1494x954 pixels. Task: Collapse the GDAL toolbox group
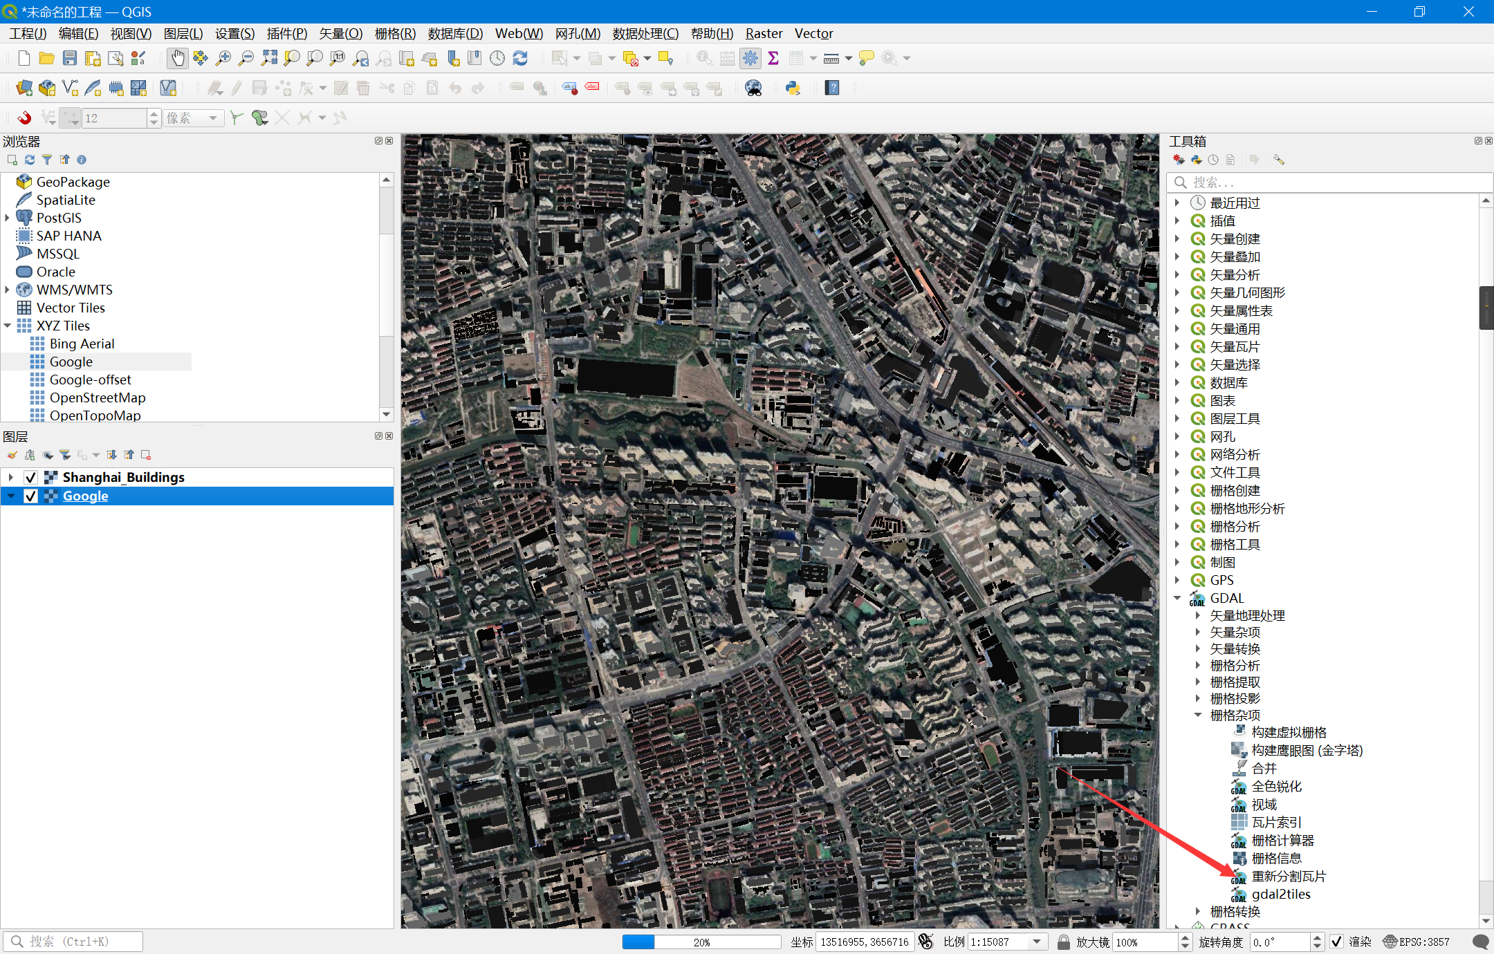[1177, 598]
